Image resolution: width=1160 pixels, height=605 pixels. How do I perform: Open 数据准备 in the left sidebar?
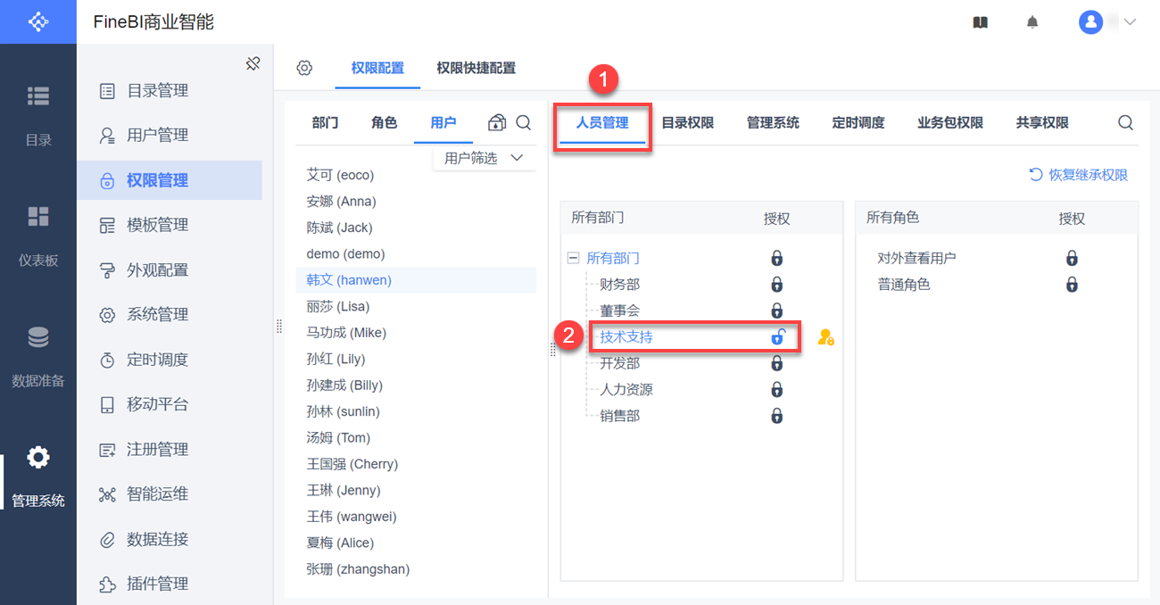coord(38,355)
